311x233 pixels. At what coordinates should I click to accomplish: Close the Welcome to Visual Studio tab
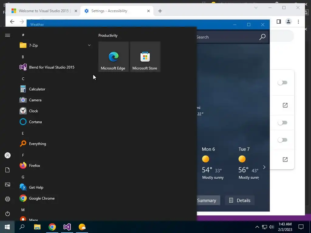[76, 11]
